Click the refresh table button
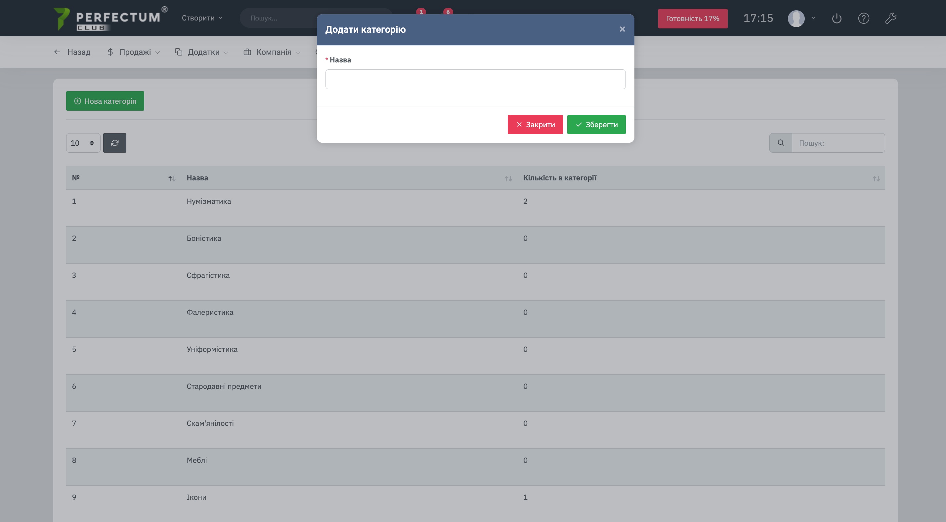 coord(114,143)
